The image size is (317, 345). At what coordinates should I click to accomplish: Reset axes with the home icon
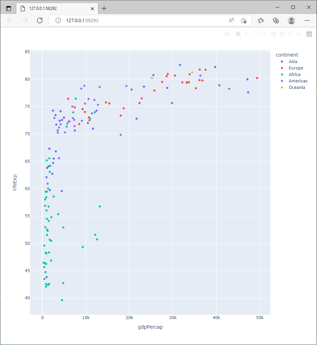point(298,34)
